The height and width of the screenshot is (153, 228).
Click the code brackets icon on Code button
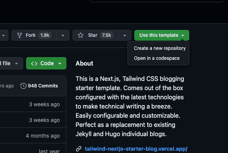pos(34,64)
